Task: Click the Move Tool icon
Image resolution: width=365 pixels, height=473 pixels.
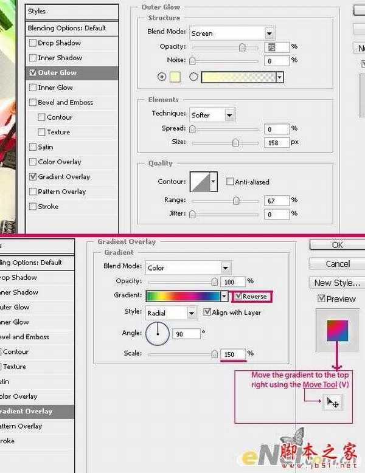Action: tap(333, 402)
